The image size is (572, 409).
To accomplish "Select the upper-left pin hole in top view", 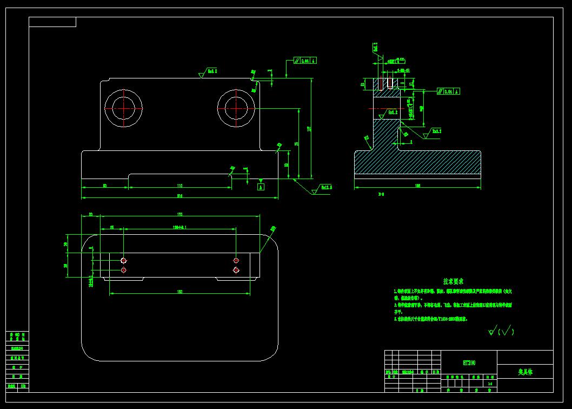I will (124, 260).
